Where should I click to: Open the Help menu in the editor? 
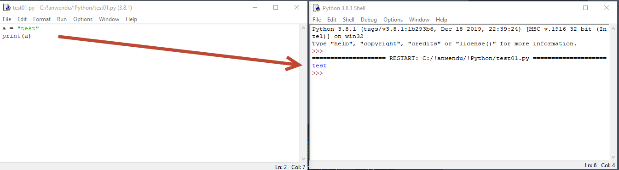(132, 19)
